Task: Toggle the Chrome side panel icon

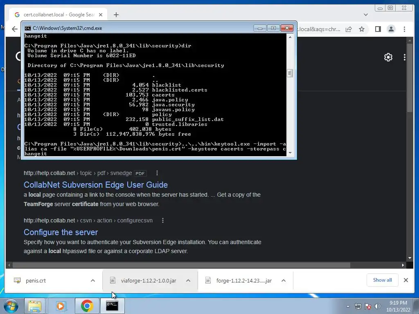Action: click(378, 29)
